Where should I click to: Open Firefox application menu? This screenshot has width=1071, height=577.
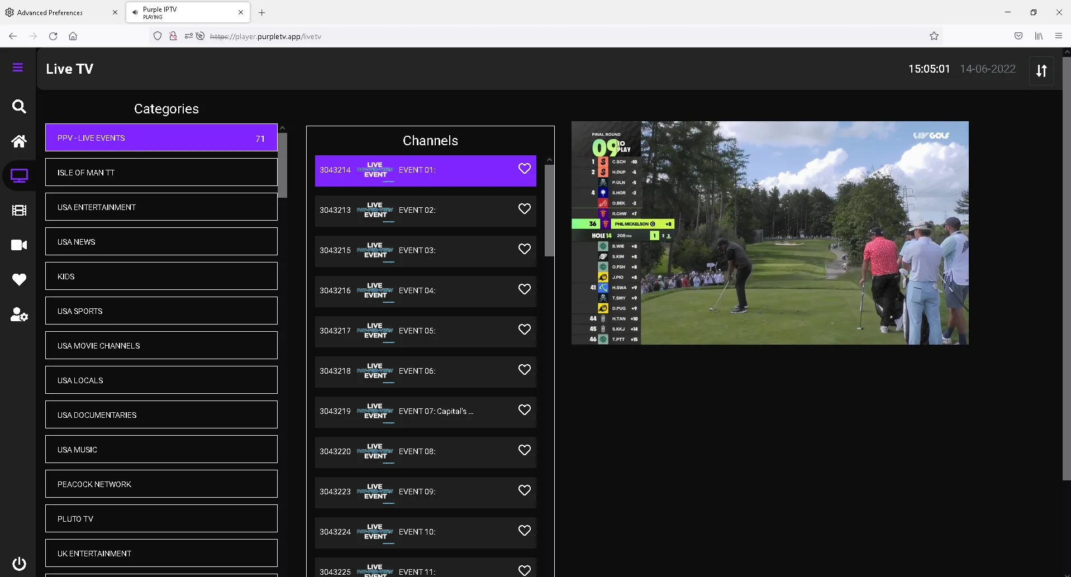1058,36
